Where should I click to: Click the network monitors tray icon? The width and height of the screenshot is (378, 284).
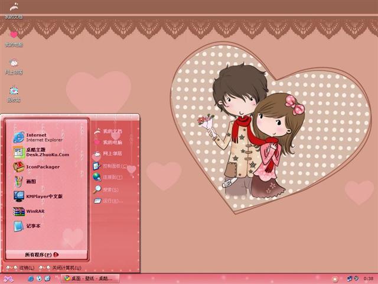(x=349, y=279)
